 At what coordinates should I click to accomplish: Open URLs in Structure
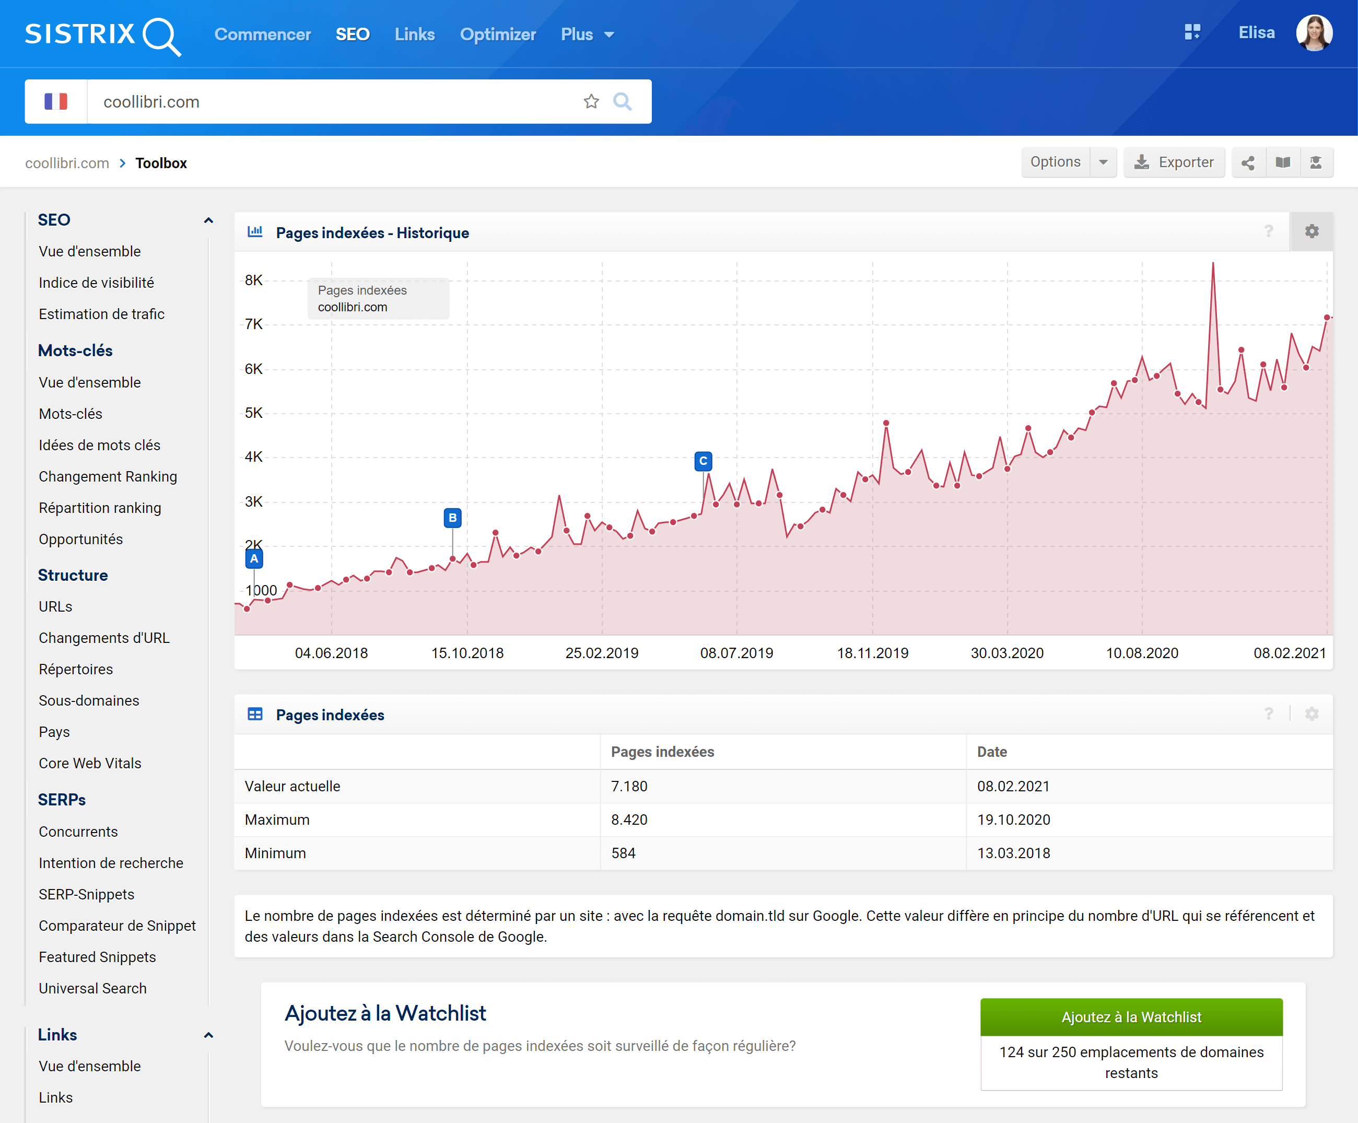click(x=55, y=606)
